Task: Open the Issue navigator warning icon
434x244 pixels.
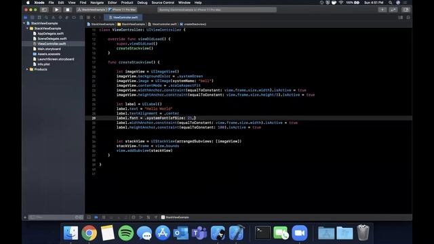Action: pyautogui.click(x=53, y=18)
